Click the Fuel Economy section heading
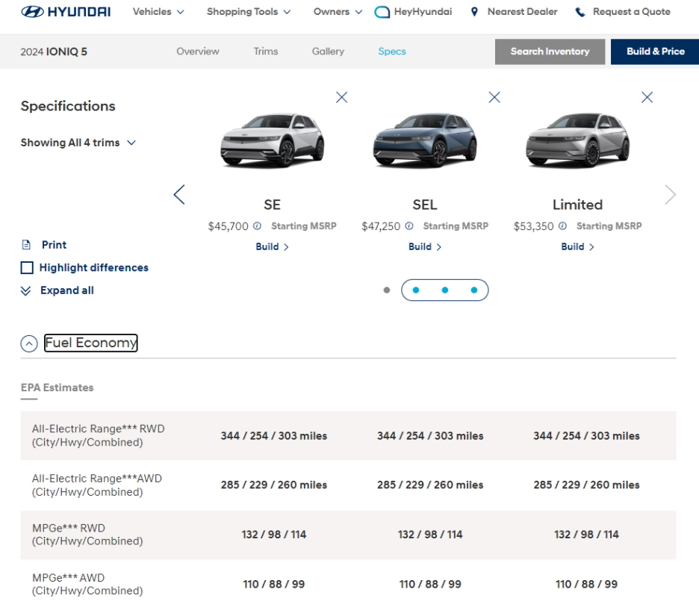699x610 pixels. (91, 343)
